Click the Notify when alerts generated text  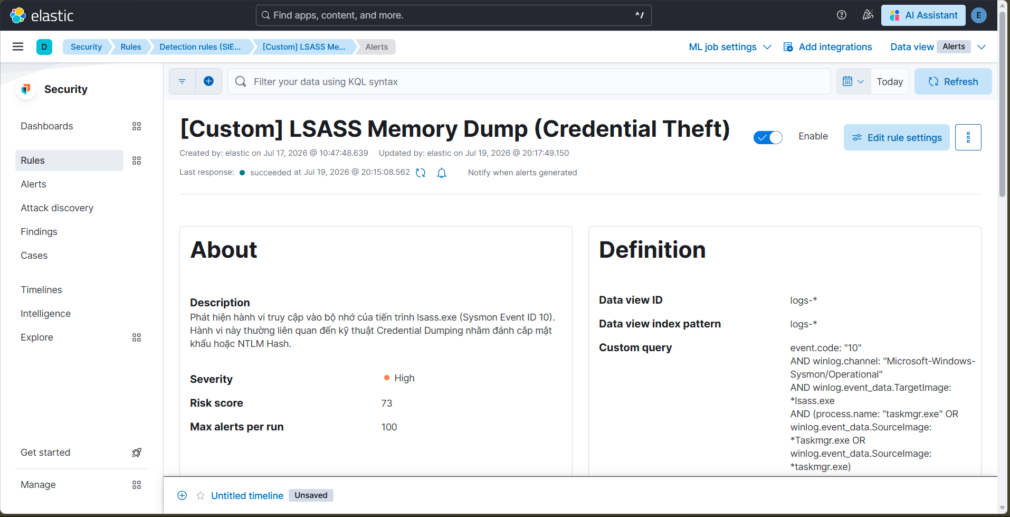coord(522,173)
